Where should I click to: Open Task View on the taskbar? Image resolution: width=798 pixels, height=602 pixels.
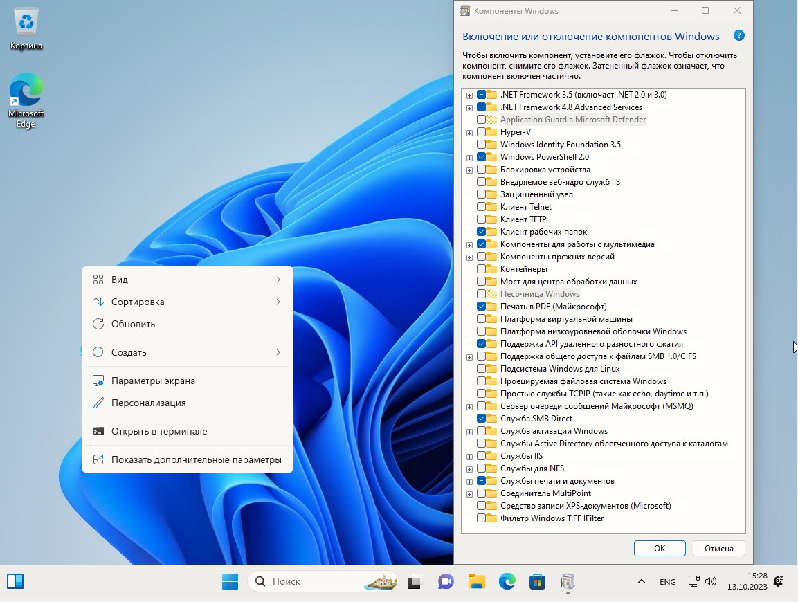[415, 581]
